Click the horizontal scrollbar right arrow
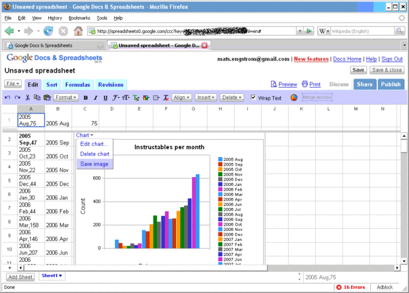The height and width of the screenshot is (293, 409). point(397,267)
